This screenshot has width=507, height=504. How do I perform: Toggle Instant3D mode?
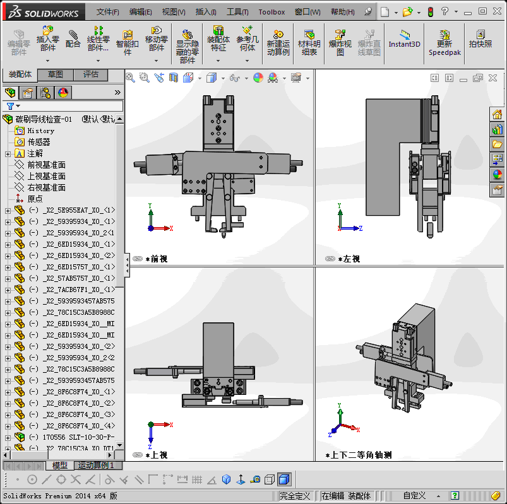click(x=404, y=38)
